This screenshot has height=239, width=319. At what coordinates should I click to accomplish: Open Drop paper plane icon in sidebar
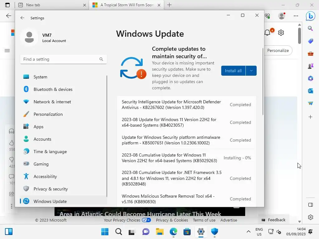point(311,103)
